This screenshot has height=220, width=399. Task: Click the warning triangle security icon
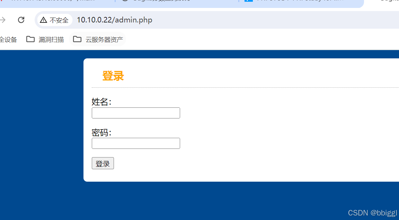click(x=44, y=20)
